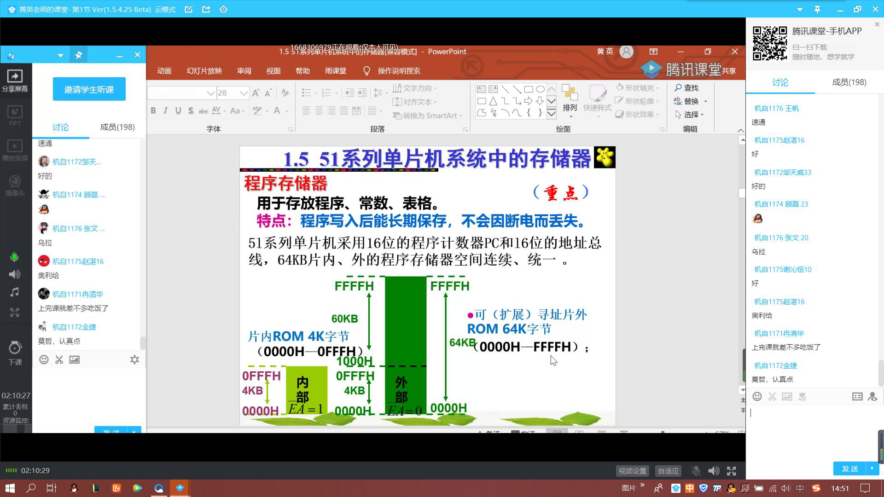Open the font size 28 dropdown

pos(244,93)
